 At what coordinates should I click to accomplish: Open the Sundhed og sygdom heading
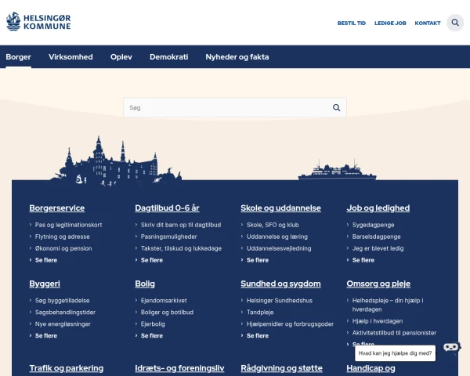click(x=280, y=284)
